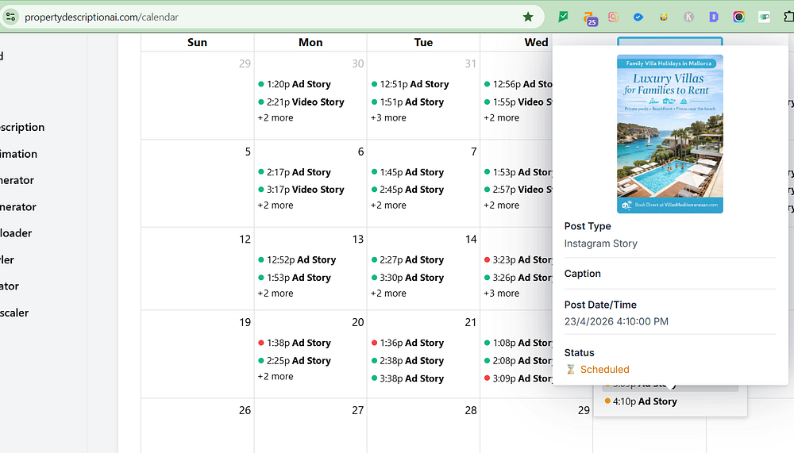Click the round camera lens extension icon
Viewport: 794px width, 453px height.
pos(738,17)
